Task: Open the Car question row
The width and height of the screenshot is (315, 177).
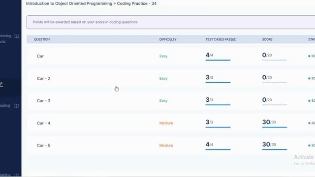Action: tap(171, 56)
